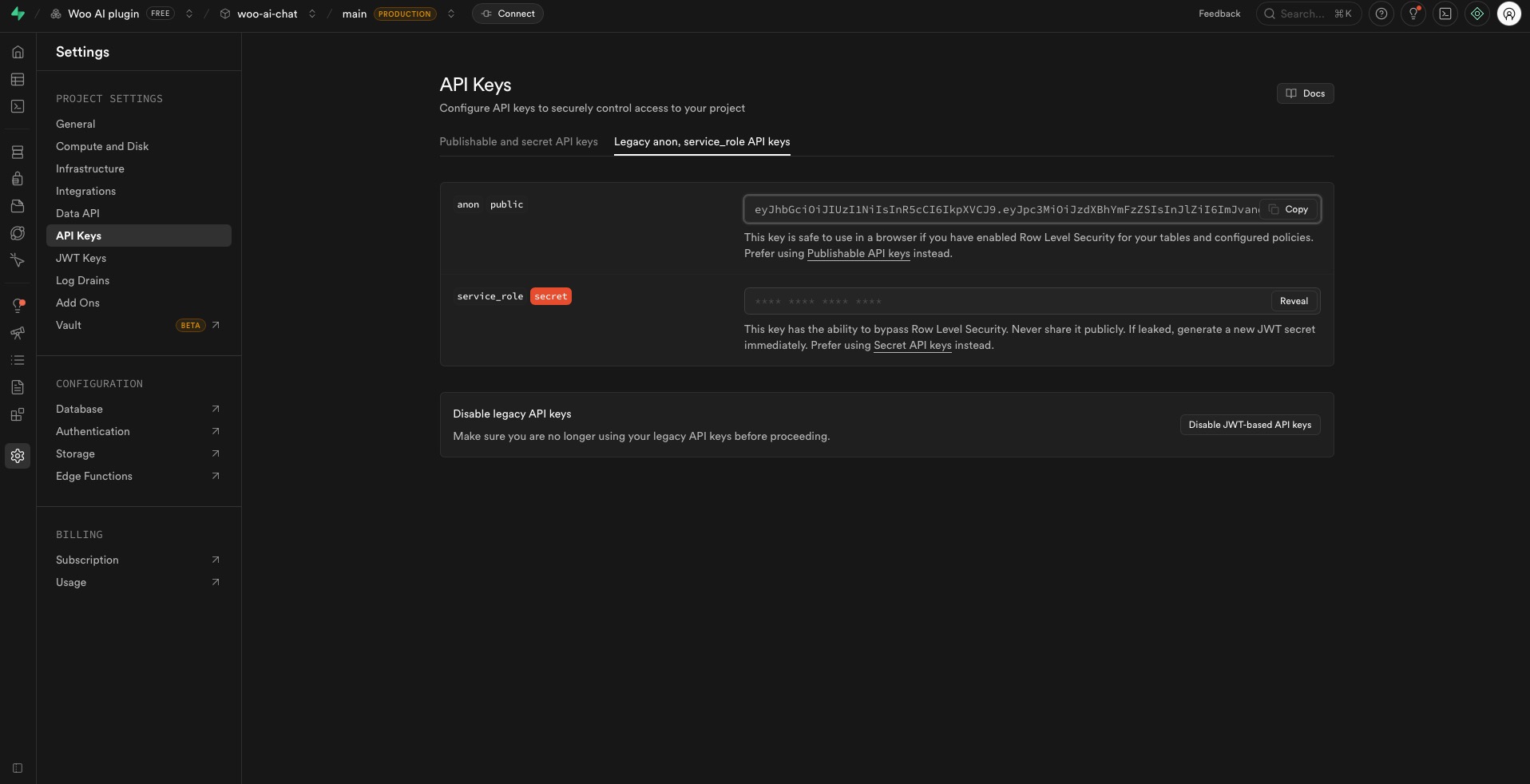Open the Publishable API keys link

coord(858,254)
